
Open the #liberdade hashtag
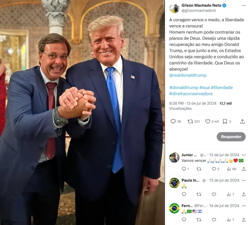tap(222, 87)
